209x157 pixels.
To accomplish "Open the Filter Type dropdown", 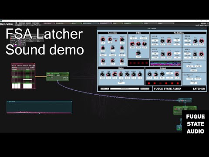I will [133, 38].
